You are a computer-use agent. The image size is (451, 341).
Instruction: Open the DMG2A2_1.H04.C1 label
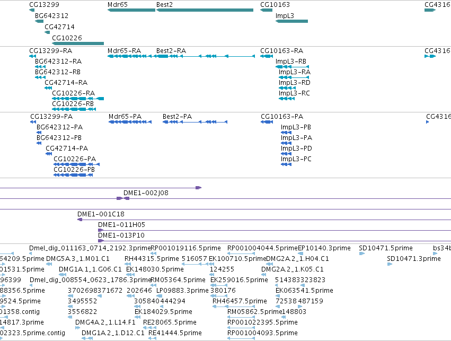click(297, 259)
